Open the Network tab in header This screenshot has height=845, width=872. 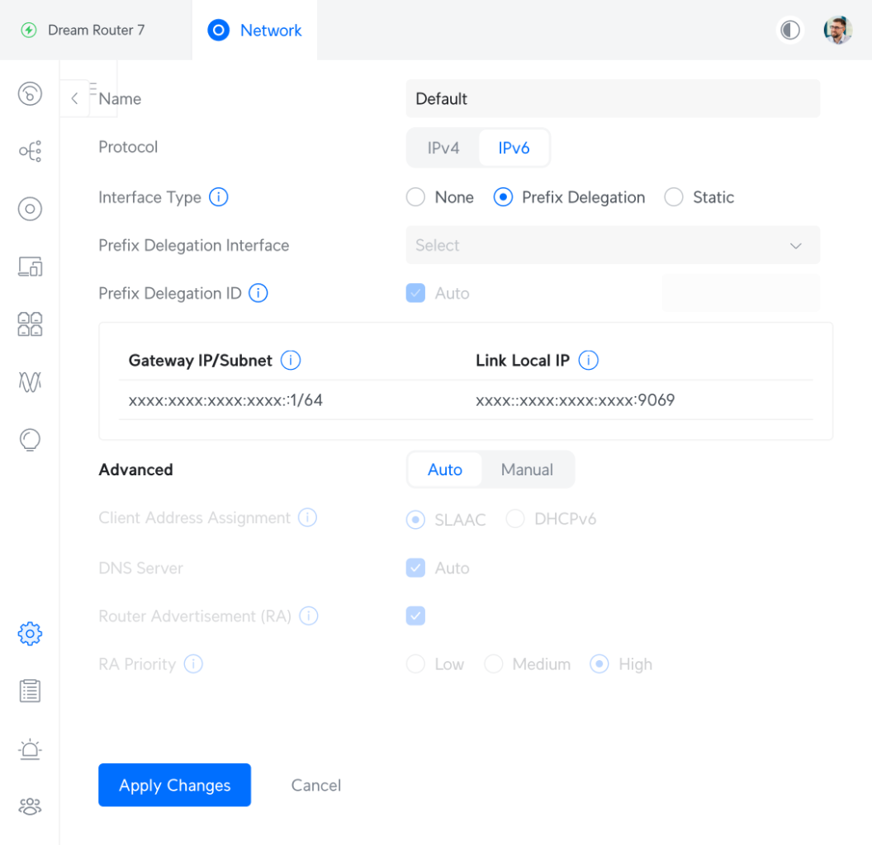click(x=254, y=30)
